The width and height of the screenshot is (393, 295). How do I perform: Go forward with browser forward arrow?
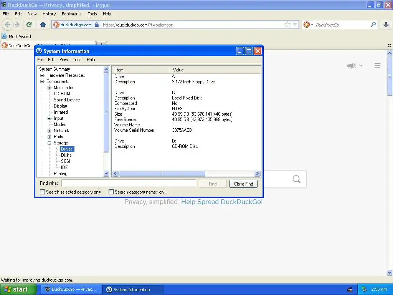17,25
